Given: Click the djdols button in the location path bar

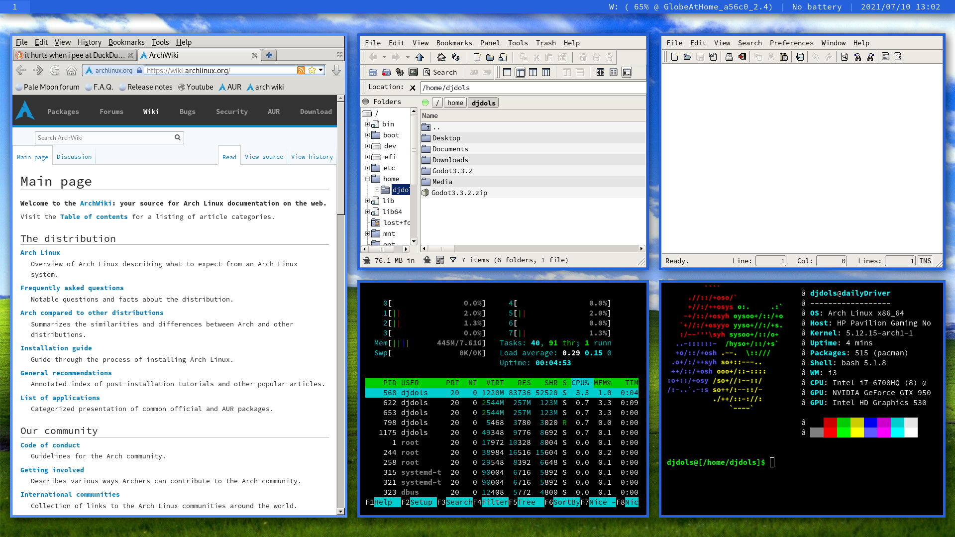Looking at the screenshot, I should click(x=483, y=103).
